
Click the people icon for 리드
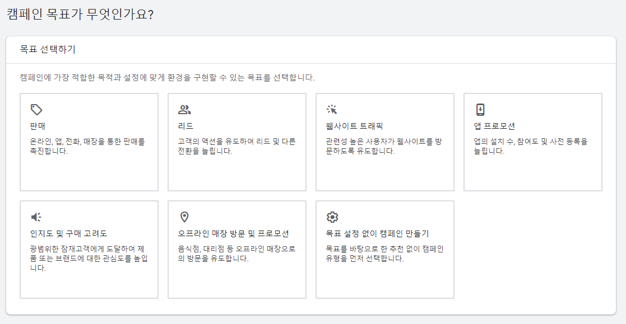(x=184, y=110)
